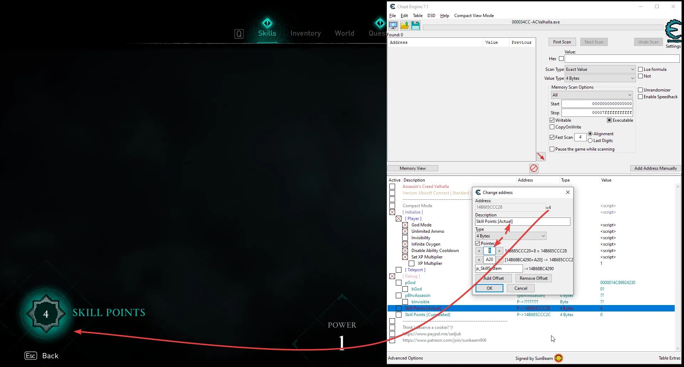Toggle the Debug group active box
684x367 pixels.
tap(392, 276)
